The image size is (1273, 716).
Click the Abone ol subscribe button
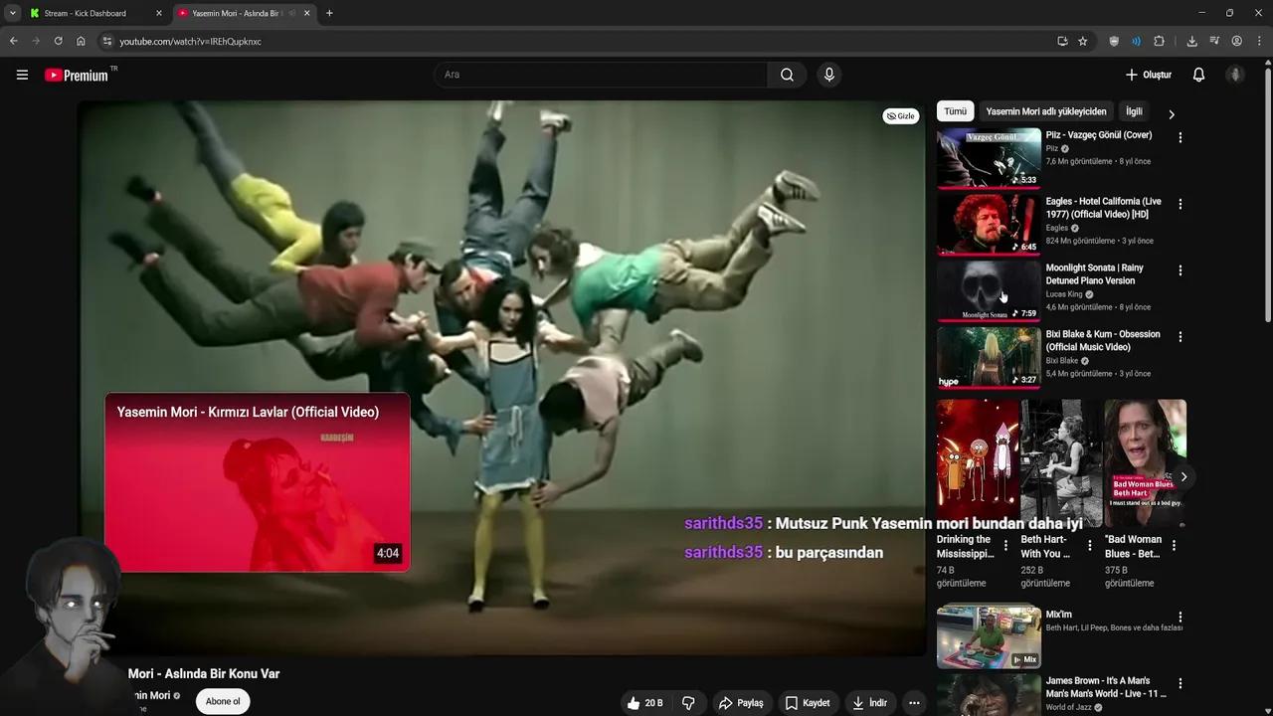click(x=223, y=701)
